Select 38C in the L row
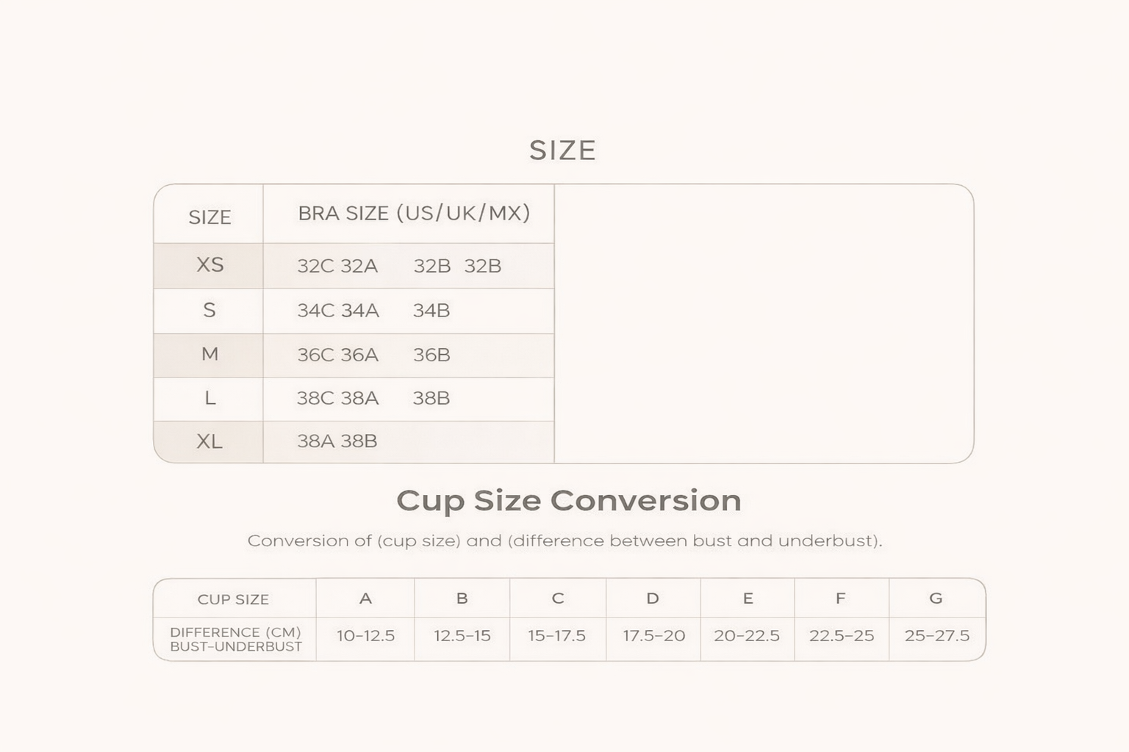Viewport: 1129px width, 752px height. click(315, 398)
